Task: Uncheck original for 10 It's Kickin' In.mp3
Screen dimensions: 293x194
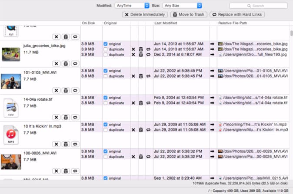Action: pos(105,125)
